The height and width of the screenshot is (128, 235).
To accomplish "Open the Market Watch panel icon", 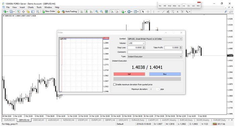I will tap(18, 11).
